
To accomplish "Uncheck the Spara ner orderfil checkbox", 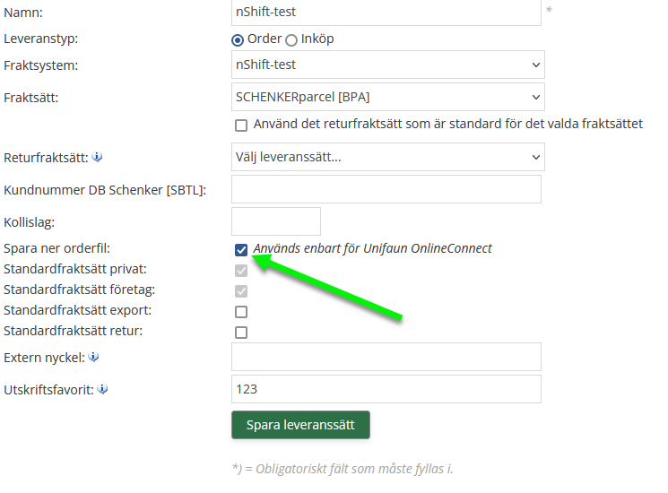I will [x=240, y=249].
